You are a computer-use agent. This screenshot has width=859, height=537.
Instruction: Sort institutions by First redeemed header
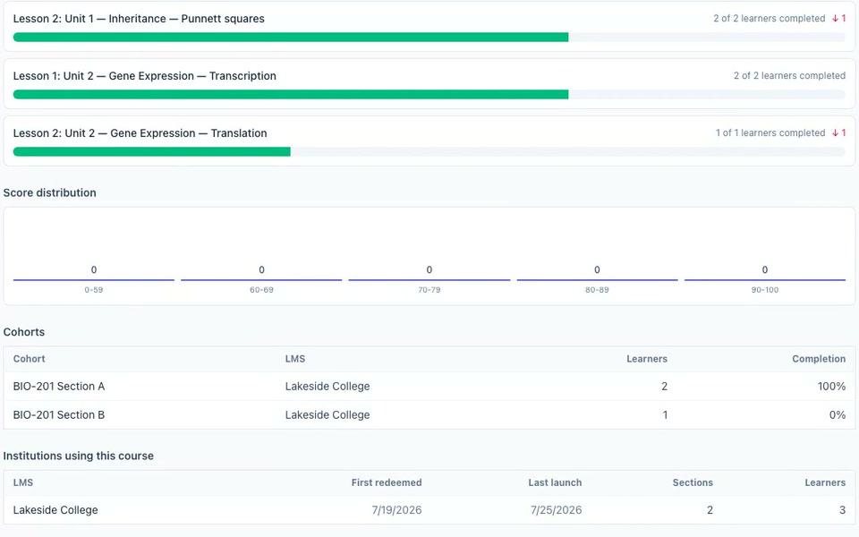(x=387, y=482)
